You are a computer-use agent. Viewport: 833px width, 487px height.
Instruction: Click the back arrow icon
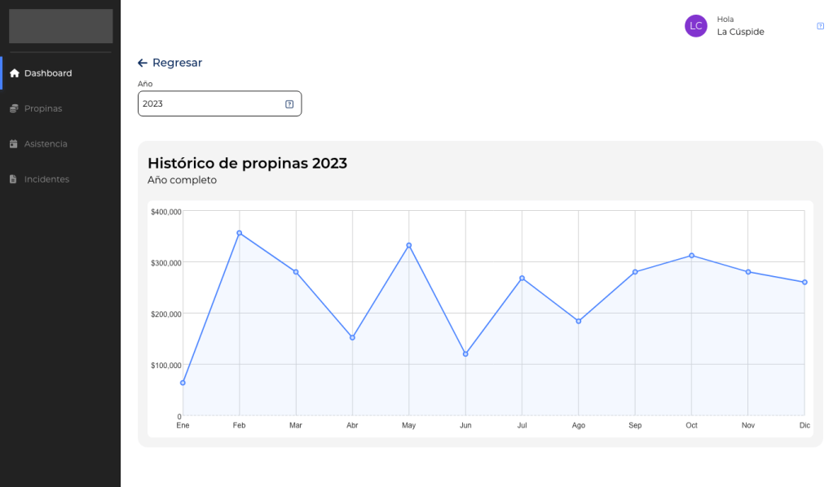point(143,63)
